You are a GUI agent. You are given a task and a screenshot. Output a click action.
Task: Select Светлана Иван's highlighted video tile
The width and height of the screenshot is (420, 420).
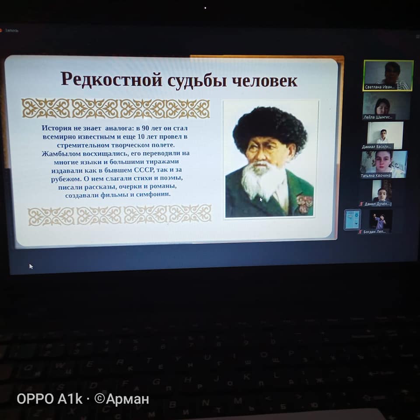[x=388, y=75]
